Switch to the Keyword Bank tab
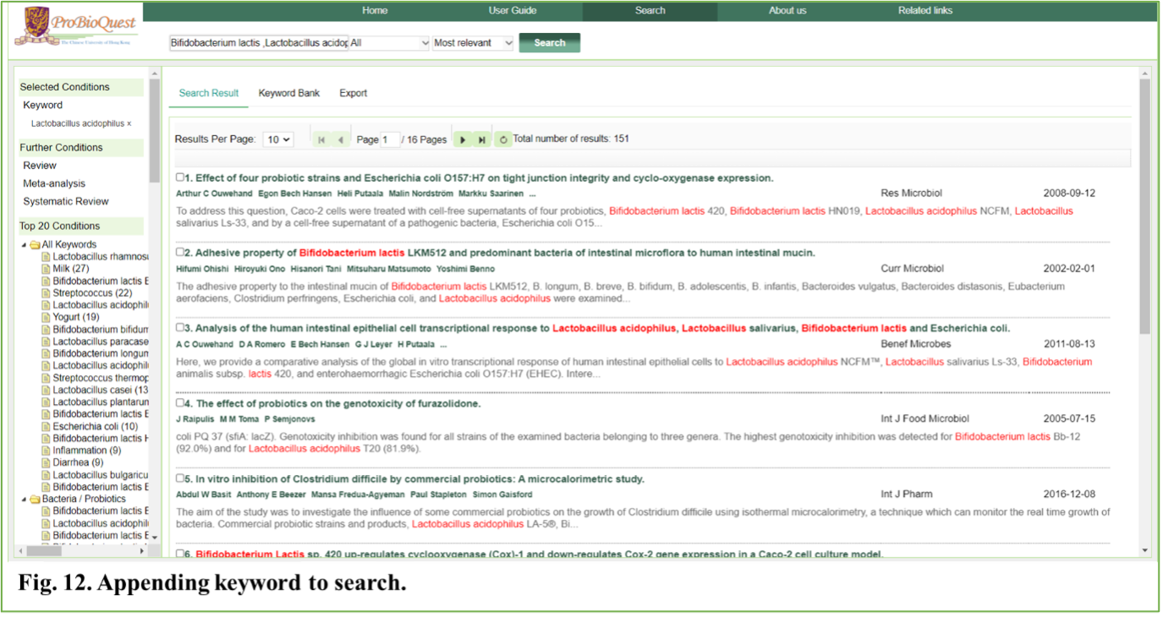The image size is (1163, 617). point(289,93)
